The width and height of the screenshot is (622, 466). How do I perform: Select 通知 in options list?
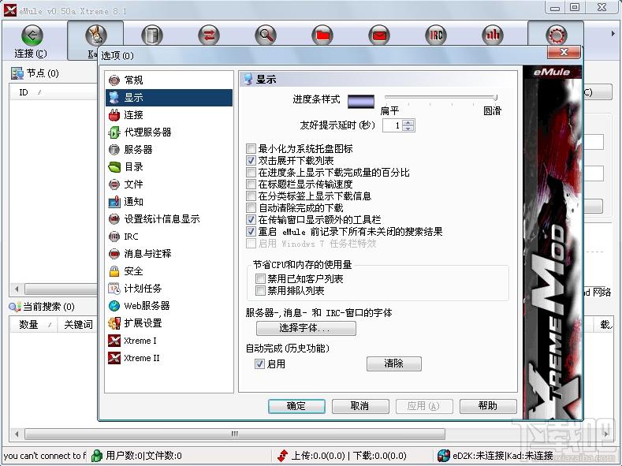(x=169, y=202)
